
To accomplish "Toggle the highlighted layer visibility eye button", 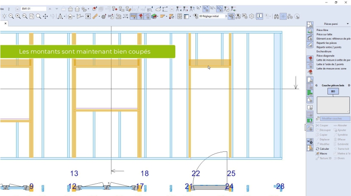I will (232, 17).
